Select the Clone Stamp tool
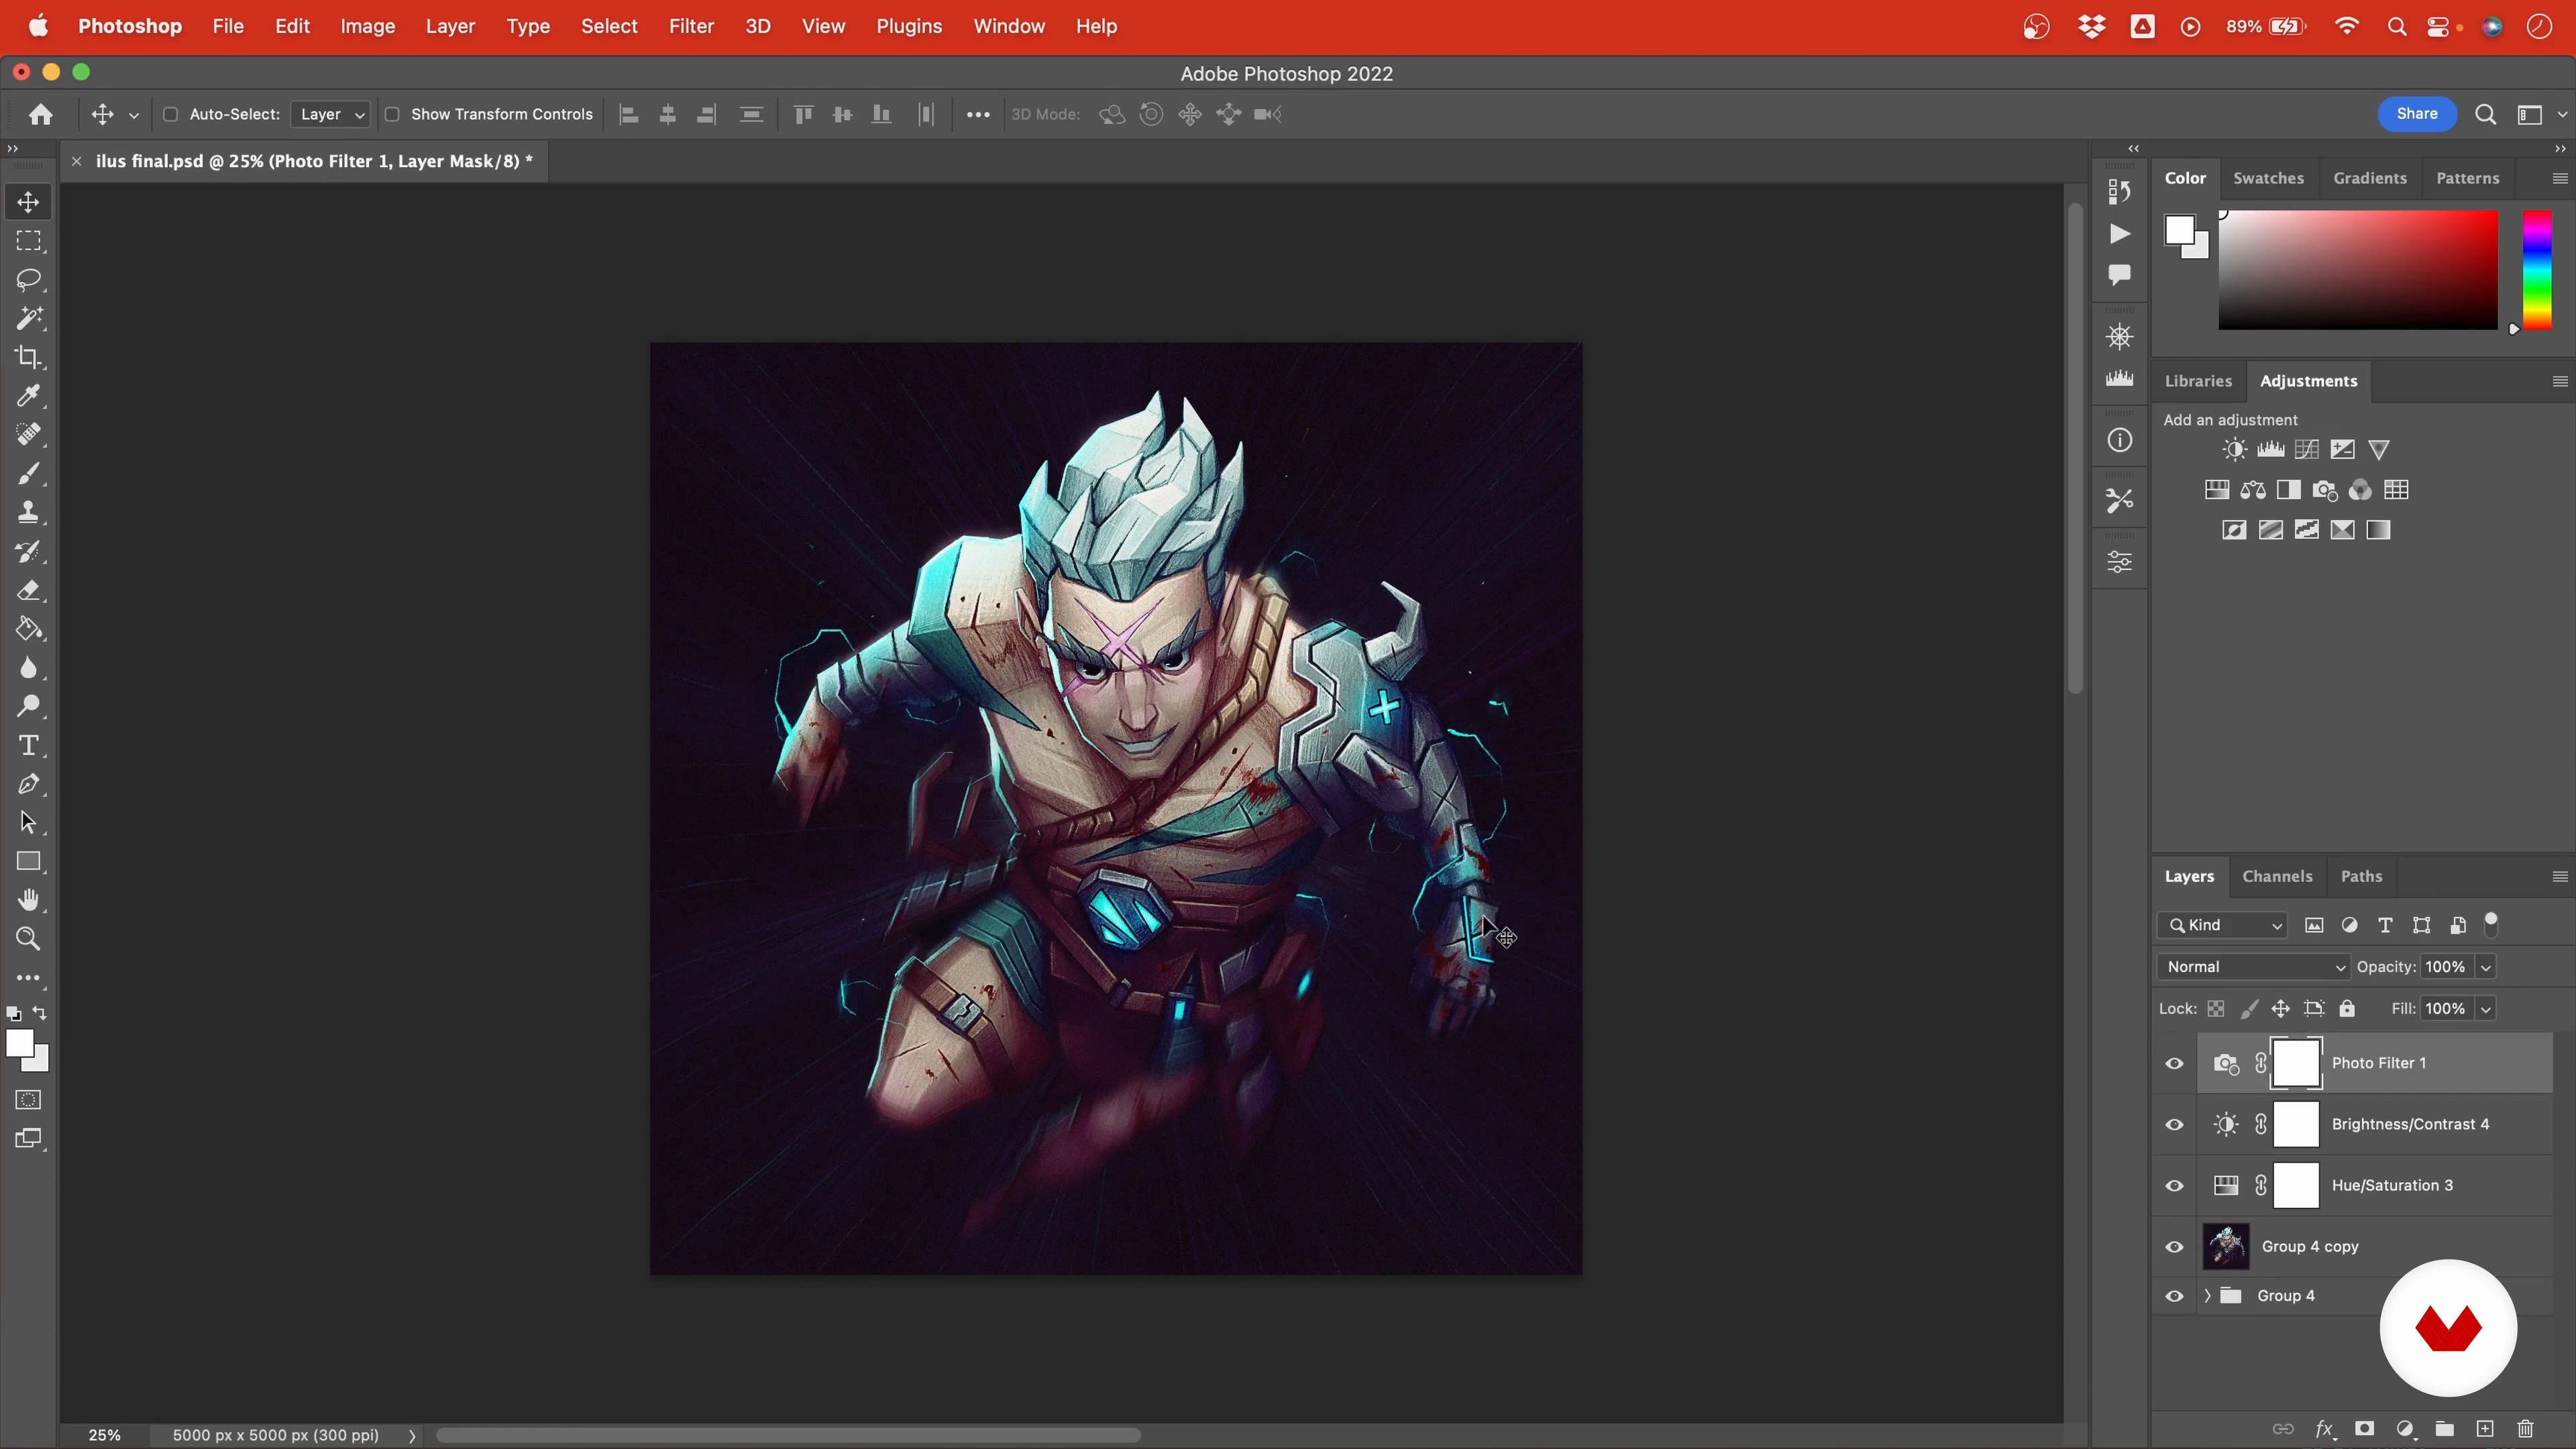This screenshot has width=2576, height=1449. (x=28, y=512)
